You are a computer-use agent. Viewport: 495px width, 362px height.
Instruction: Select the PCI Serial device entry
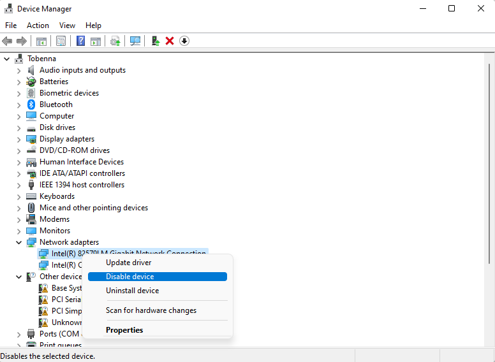click(60, 300)
